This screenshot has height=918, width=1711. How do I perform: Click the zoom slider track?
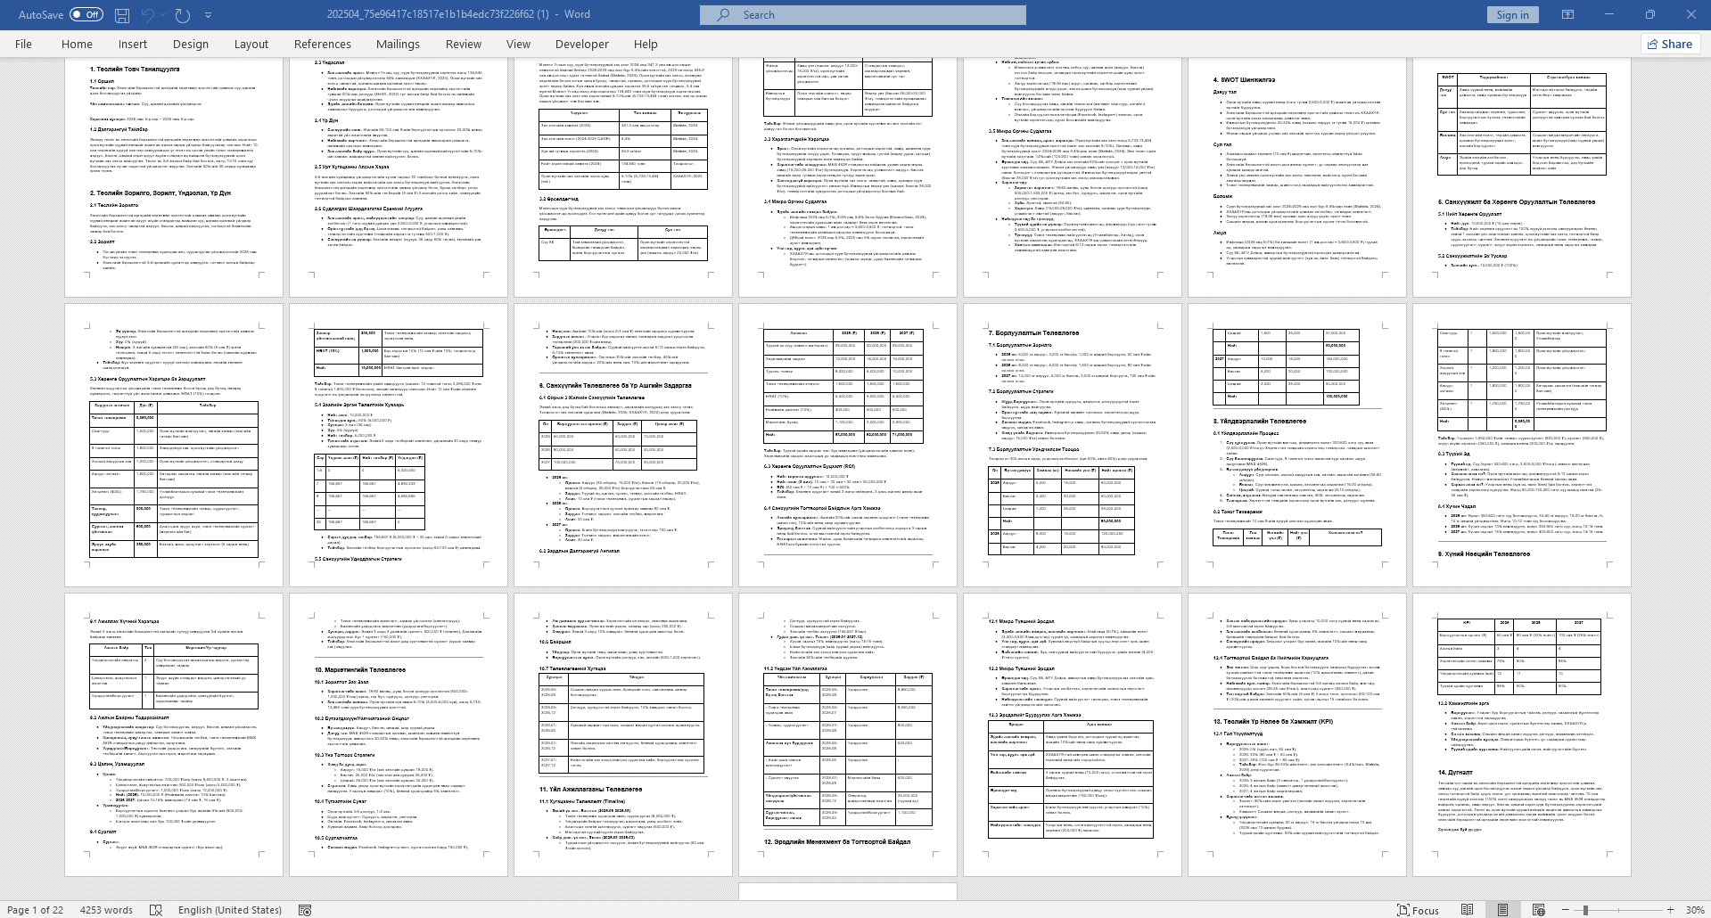pos(1618,910)
